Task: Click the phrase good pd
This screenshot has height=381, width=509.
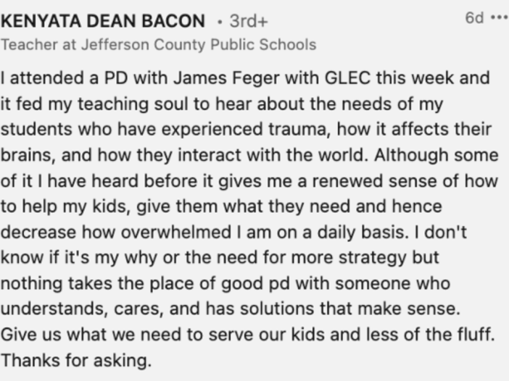Action: click(x=255, y=283)
